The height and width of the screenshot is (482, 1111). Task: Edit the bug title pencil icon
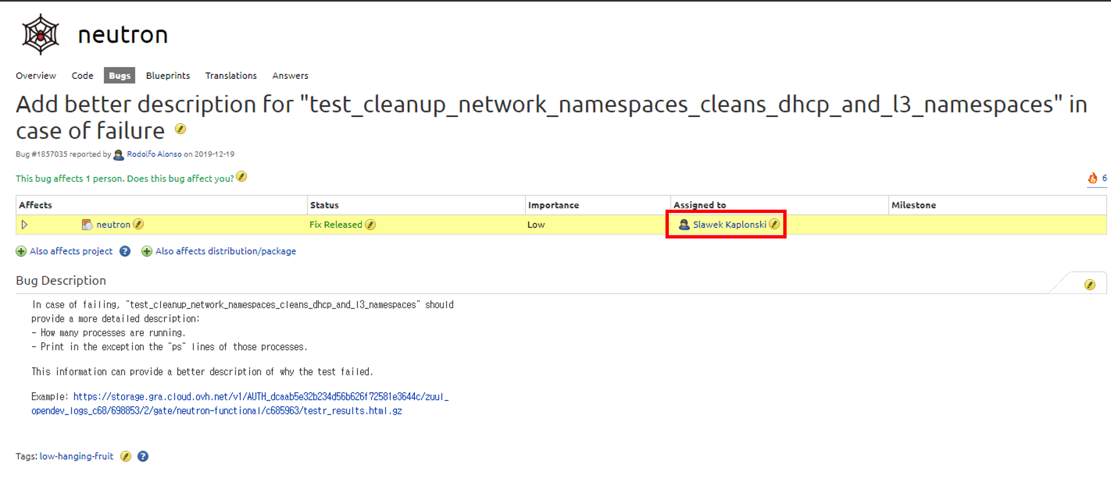click(x=181, y=129)
